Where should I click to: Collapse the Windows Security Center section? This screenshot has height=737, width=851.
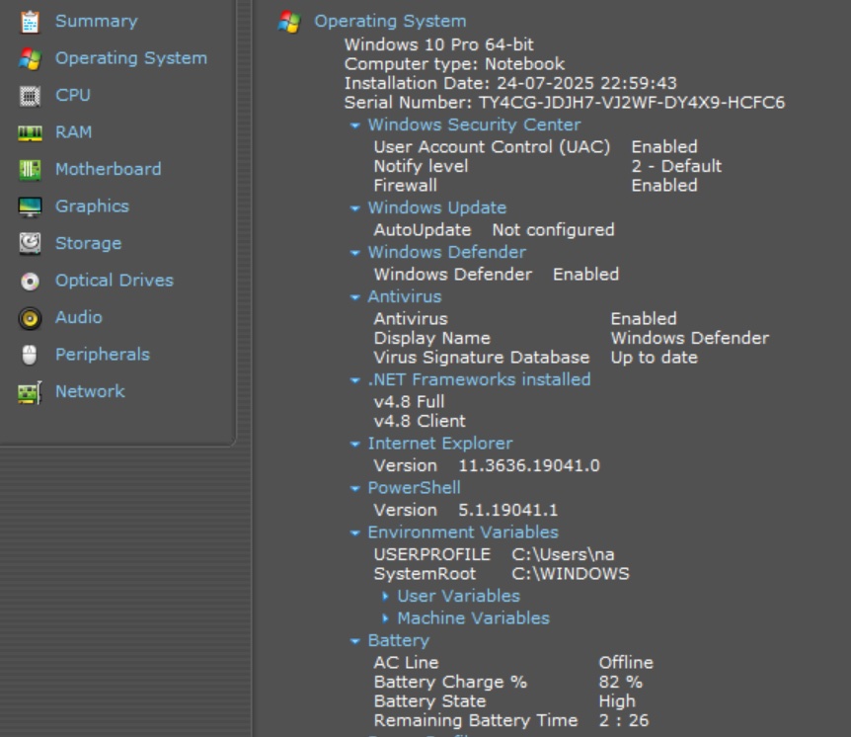pos(355,125)
